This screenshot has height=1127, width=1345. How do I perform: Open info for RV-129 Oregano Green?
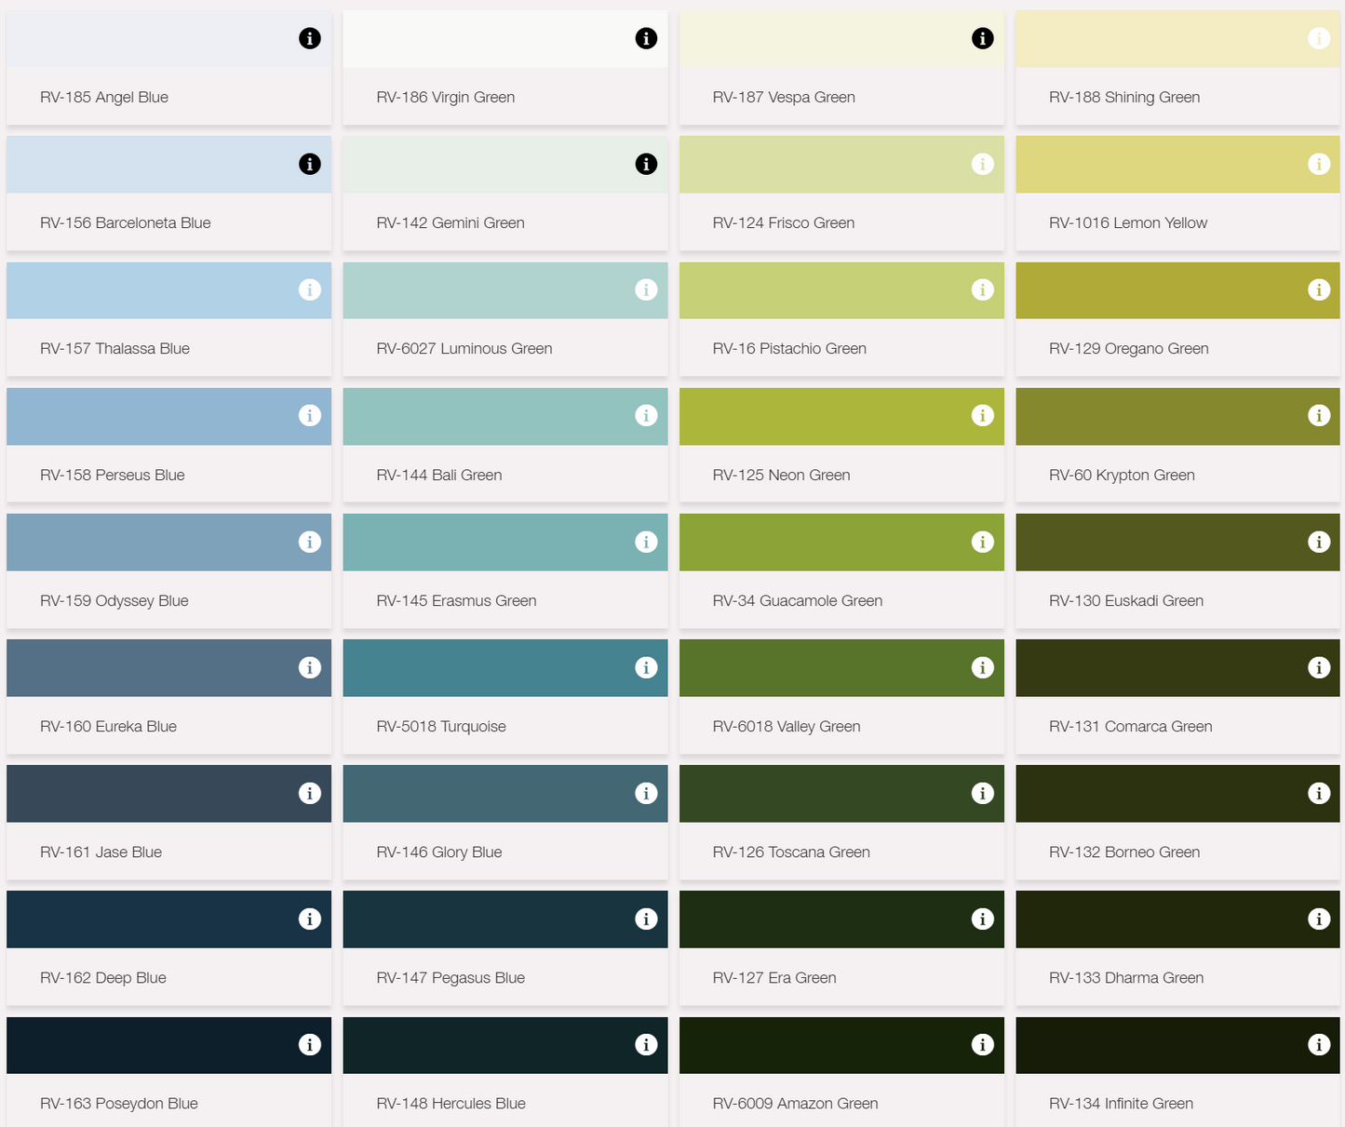(1319, 289)
